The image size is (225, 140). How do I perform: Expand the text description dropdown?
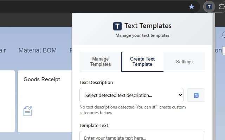click(131, 95)
